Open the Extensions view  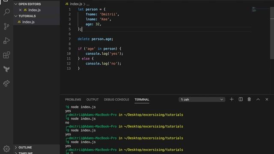tap(6, 55)
